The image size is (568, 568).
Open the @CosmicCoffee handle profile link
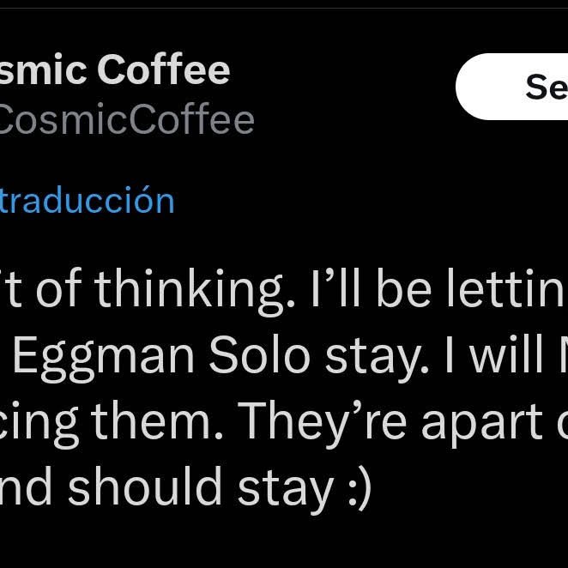(127, 120)
